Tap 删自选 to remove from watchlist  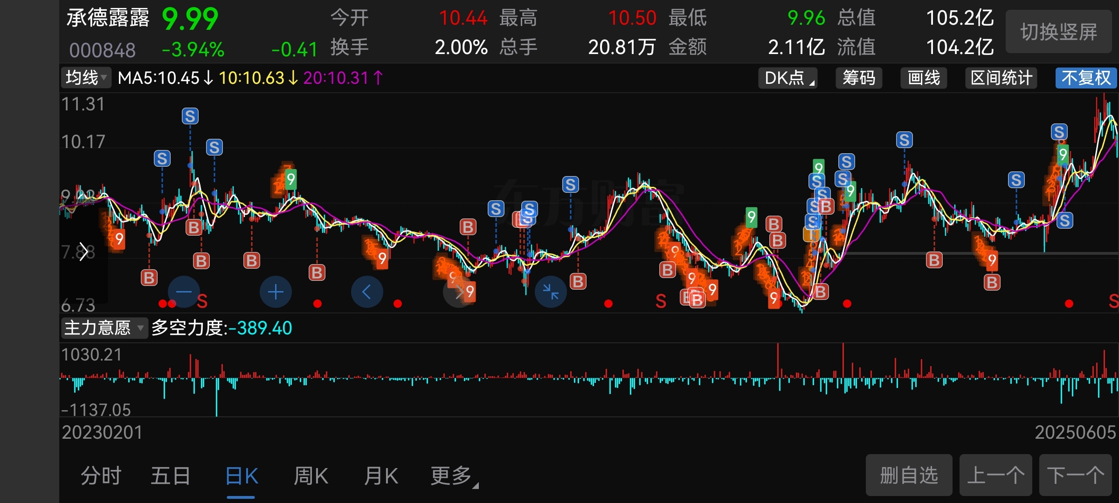click(909, 476)
